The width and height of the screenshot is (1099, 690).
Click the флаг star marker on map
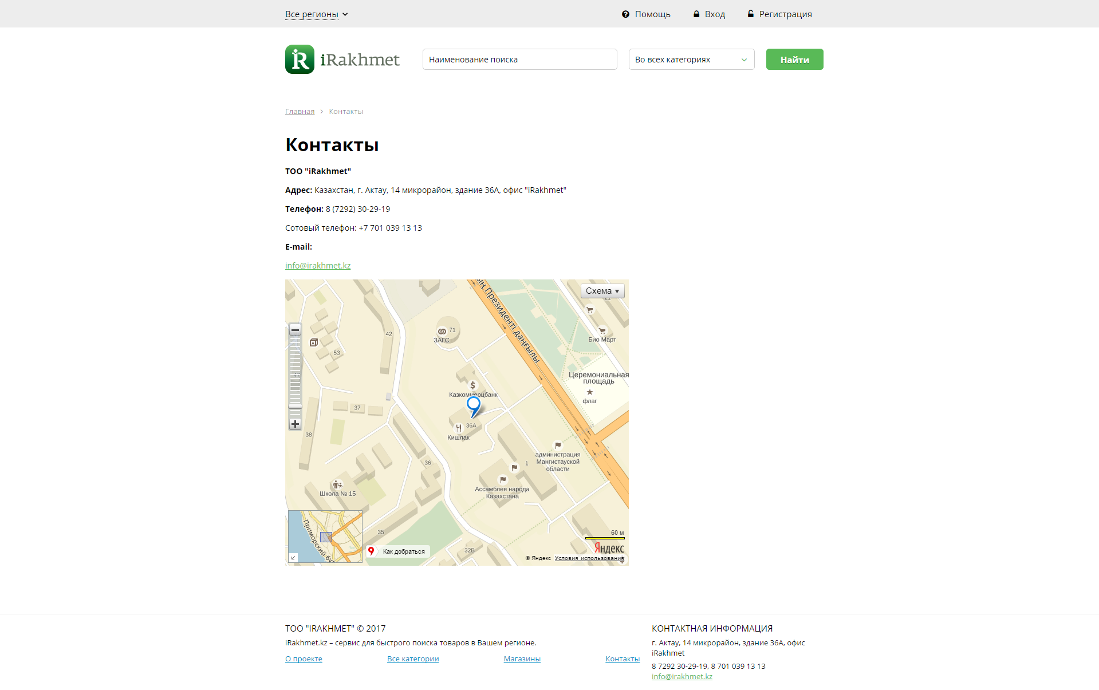point(590,392)
